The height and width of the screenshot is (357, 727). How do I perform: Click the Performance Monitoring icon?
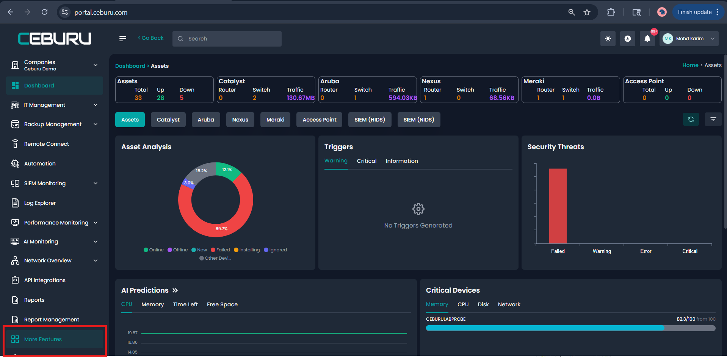[15, 223]
